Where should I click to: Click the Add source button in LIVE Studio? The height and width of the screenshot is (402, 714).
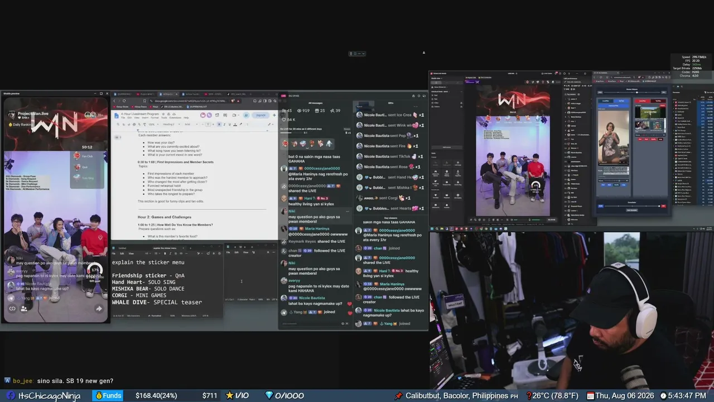446,147
